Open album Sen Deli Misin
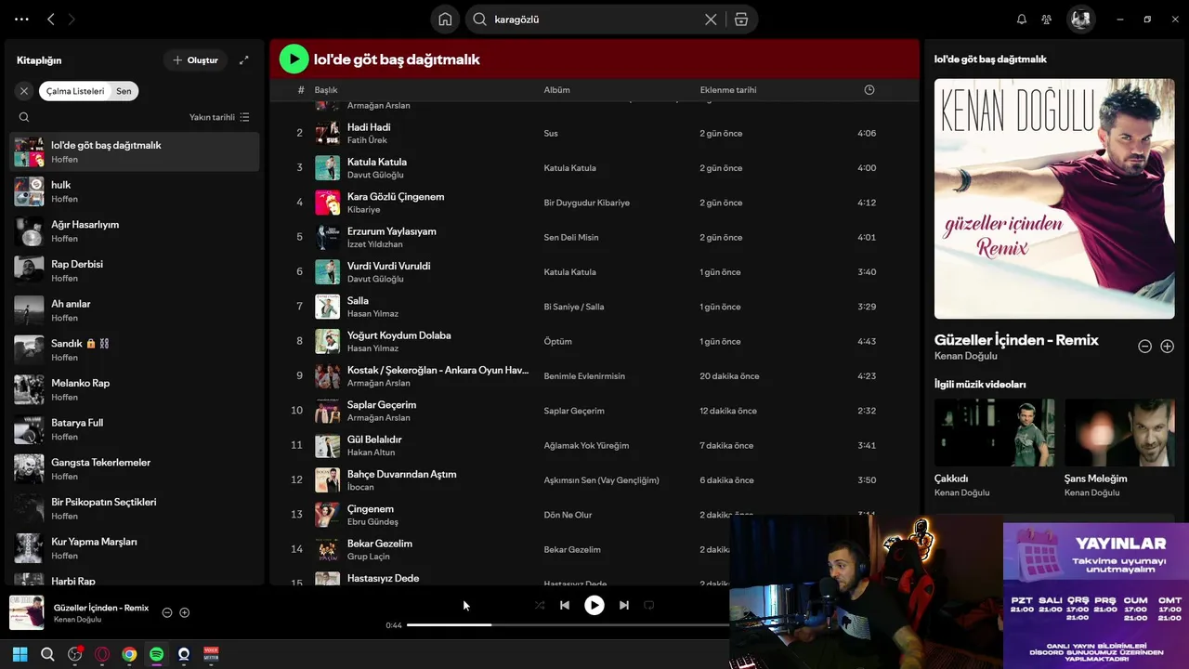The width and height of the screenshot is (1189, 669). coord(570,237)
